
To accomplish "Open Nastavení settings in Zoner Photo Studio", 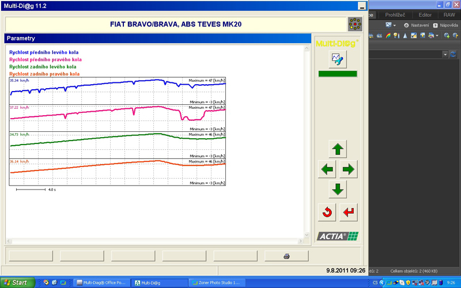I will click(x=416, y=25).
